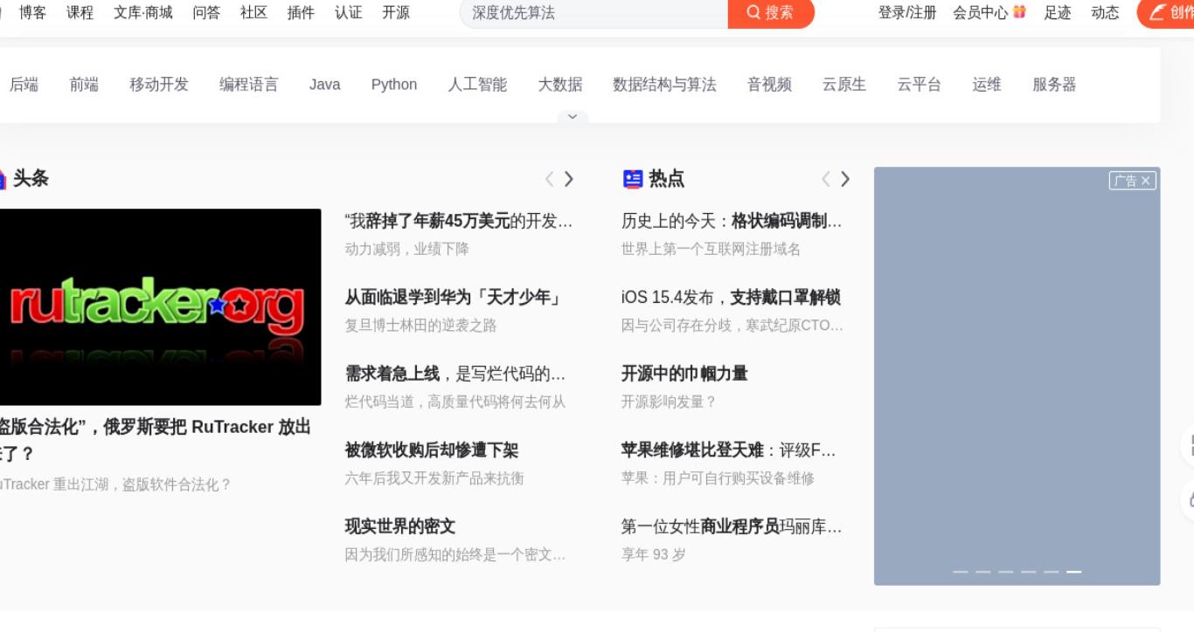
Task: Select the 音视频 category tab
Action: pyautogui.click(x=769, y=85)
